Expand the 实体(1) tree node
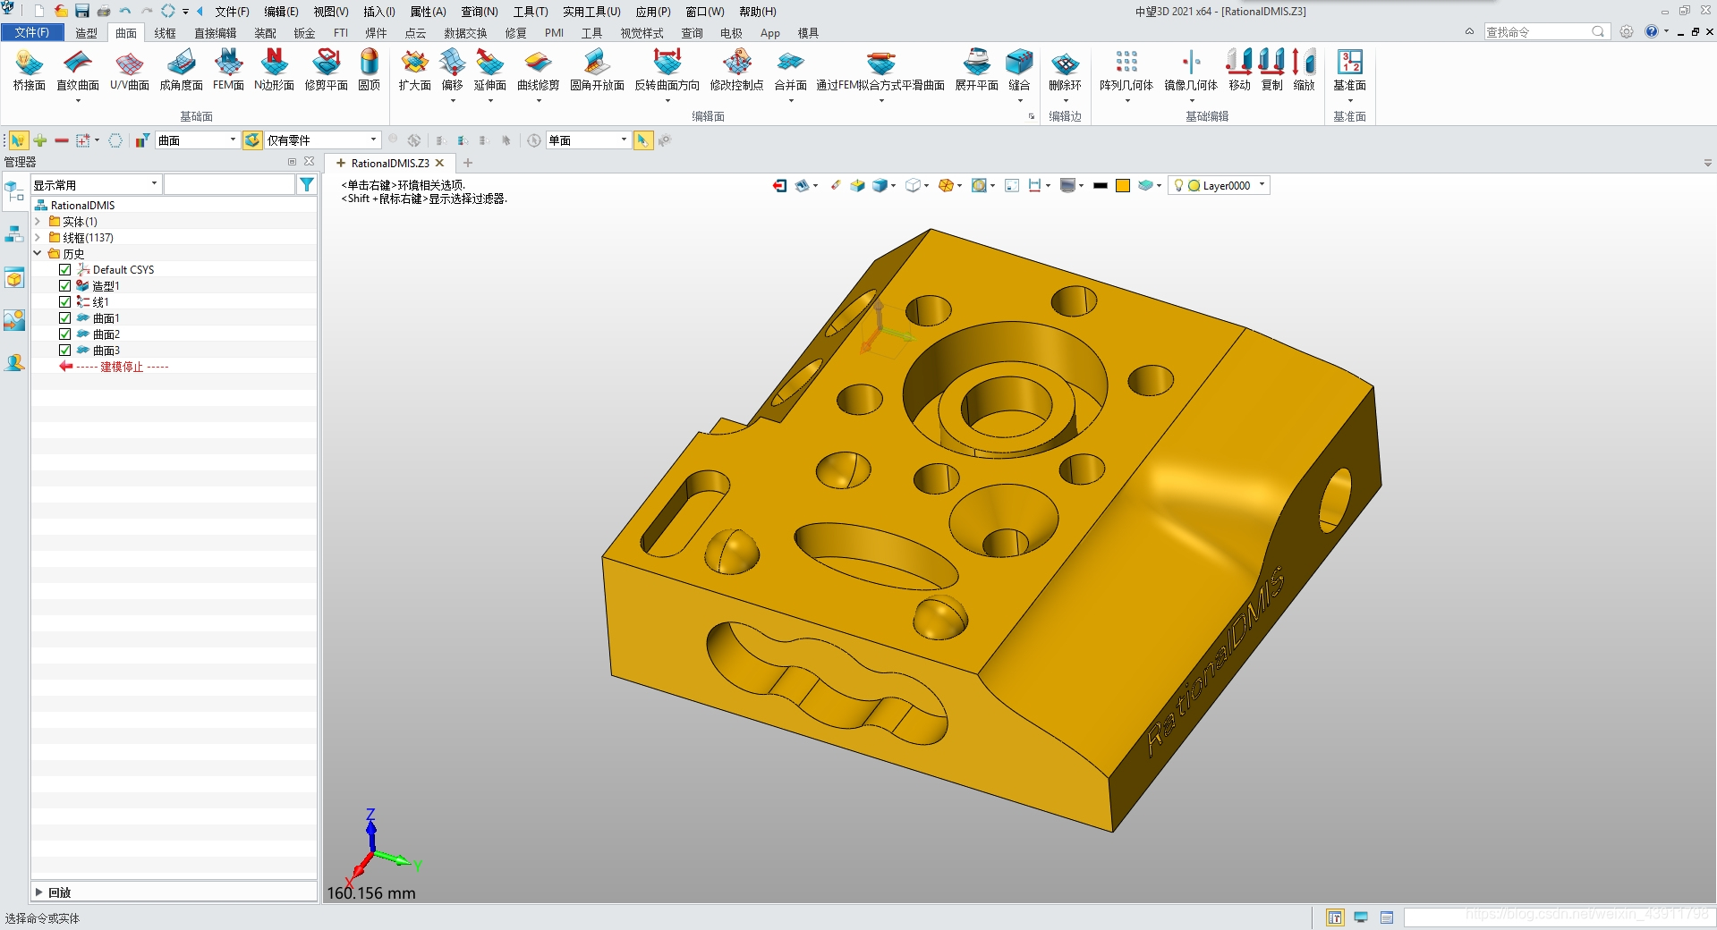 [38, 221]
